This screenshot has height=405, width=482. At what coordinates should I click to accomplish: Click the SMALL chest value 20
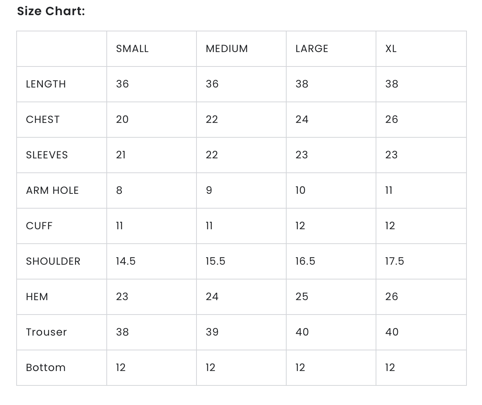122,120
